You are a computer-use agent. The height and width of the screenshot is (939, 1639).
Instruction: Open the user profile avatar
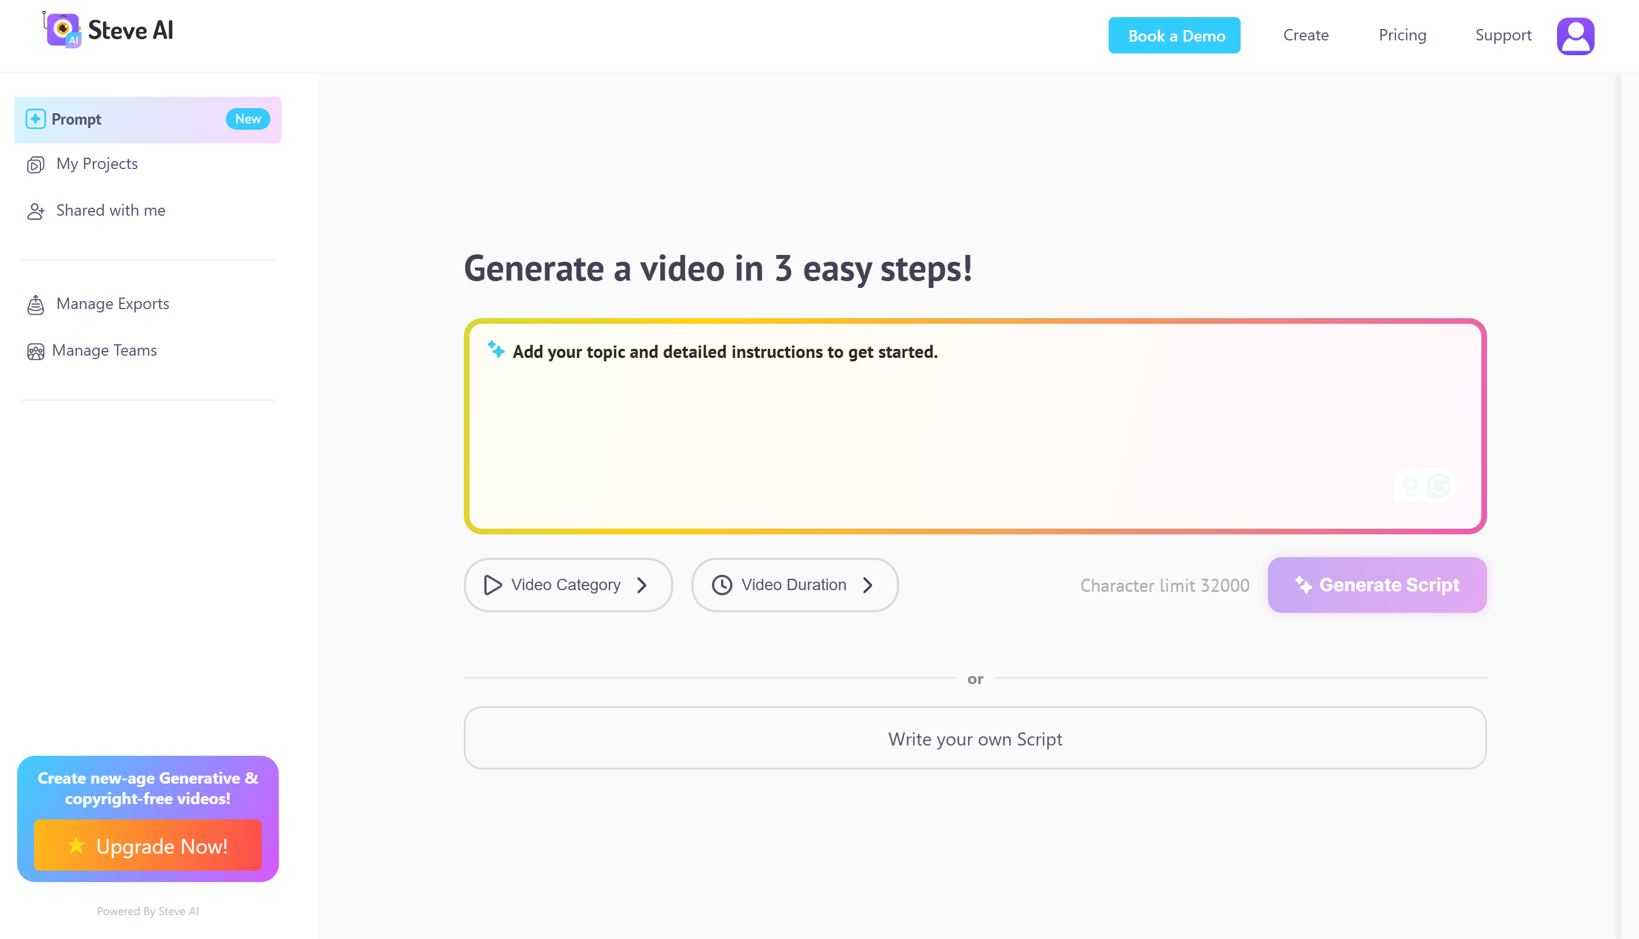click(1575, 36)
